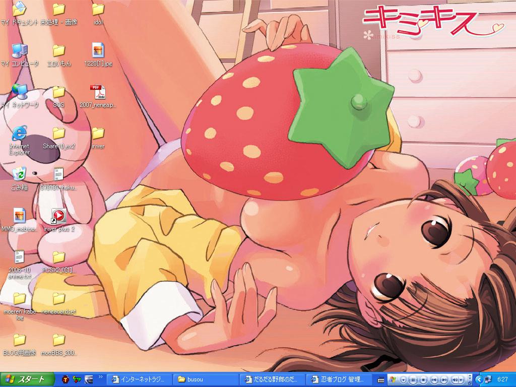The image size is (516, 387).
Task: Launch Internet Explorer from desktop
Action: [x=20, y=140]
